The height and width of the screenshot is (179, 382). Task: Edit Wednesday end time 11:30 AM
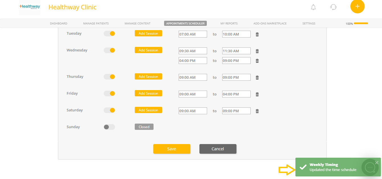tap(236, 51)
